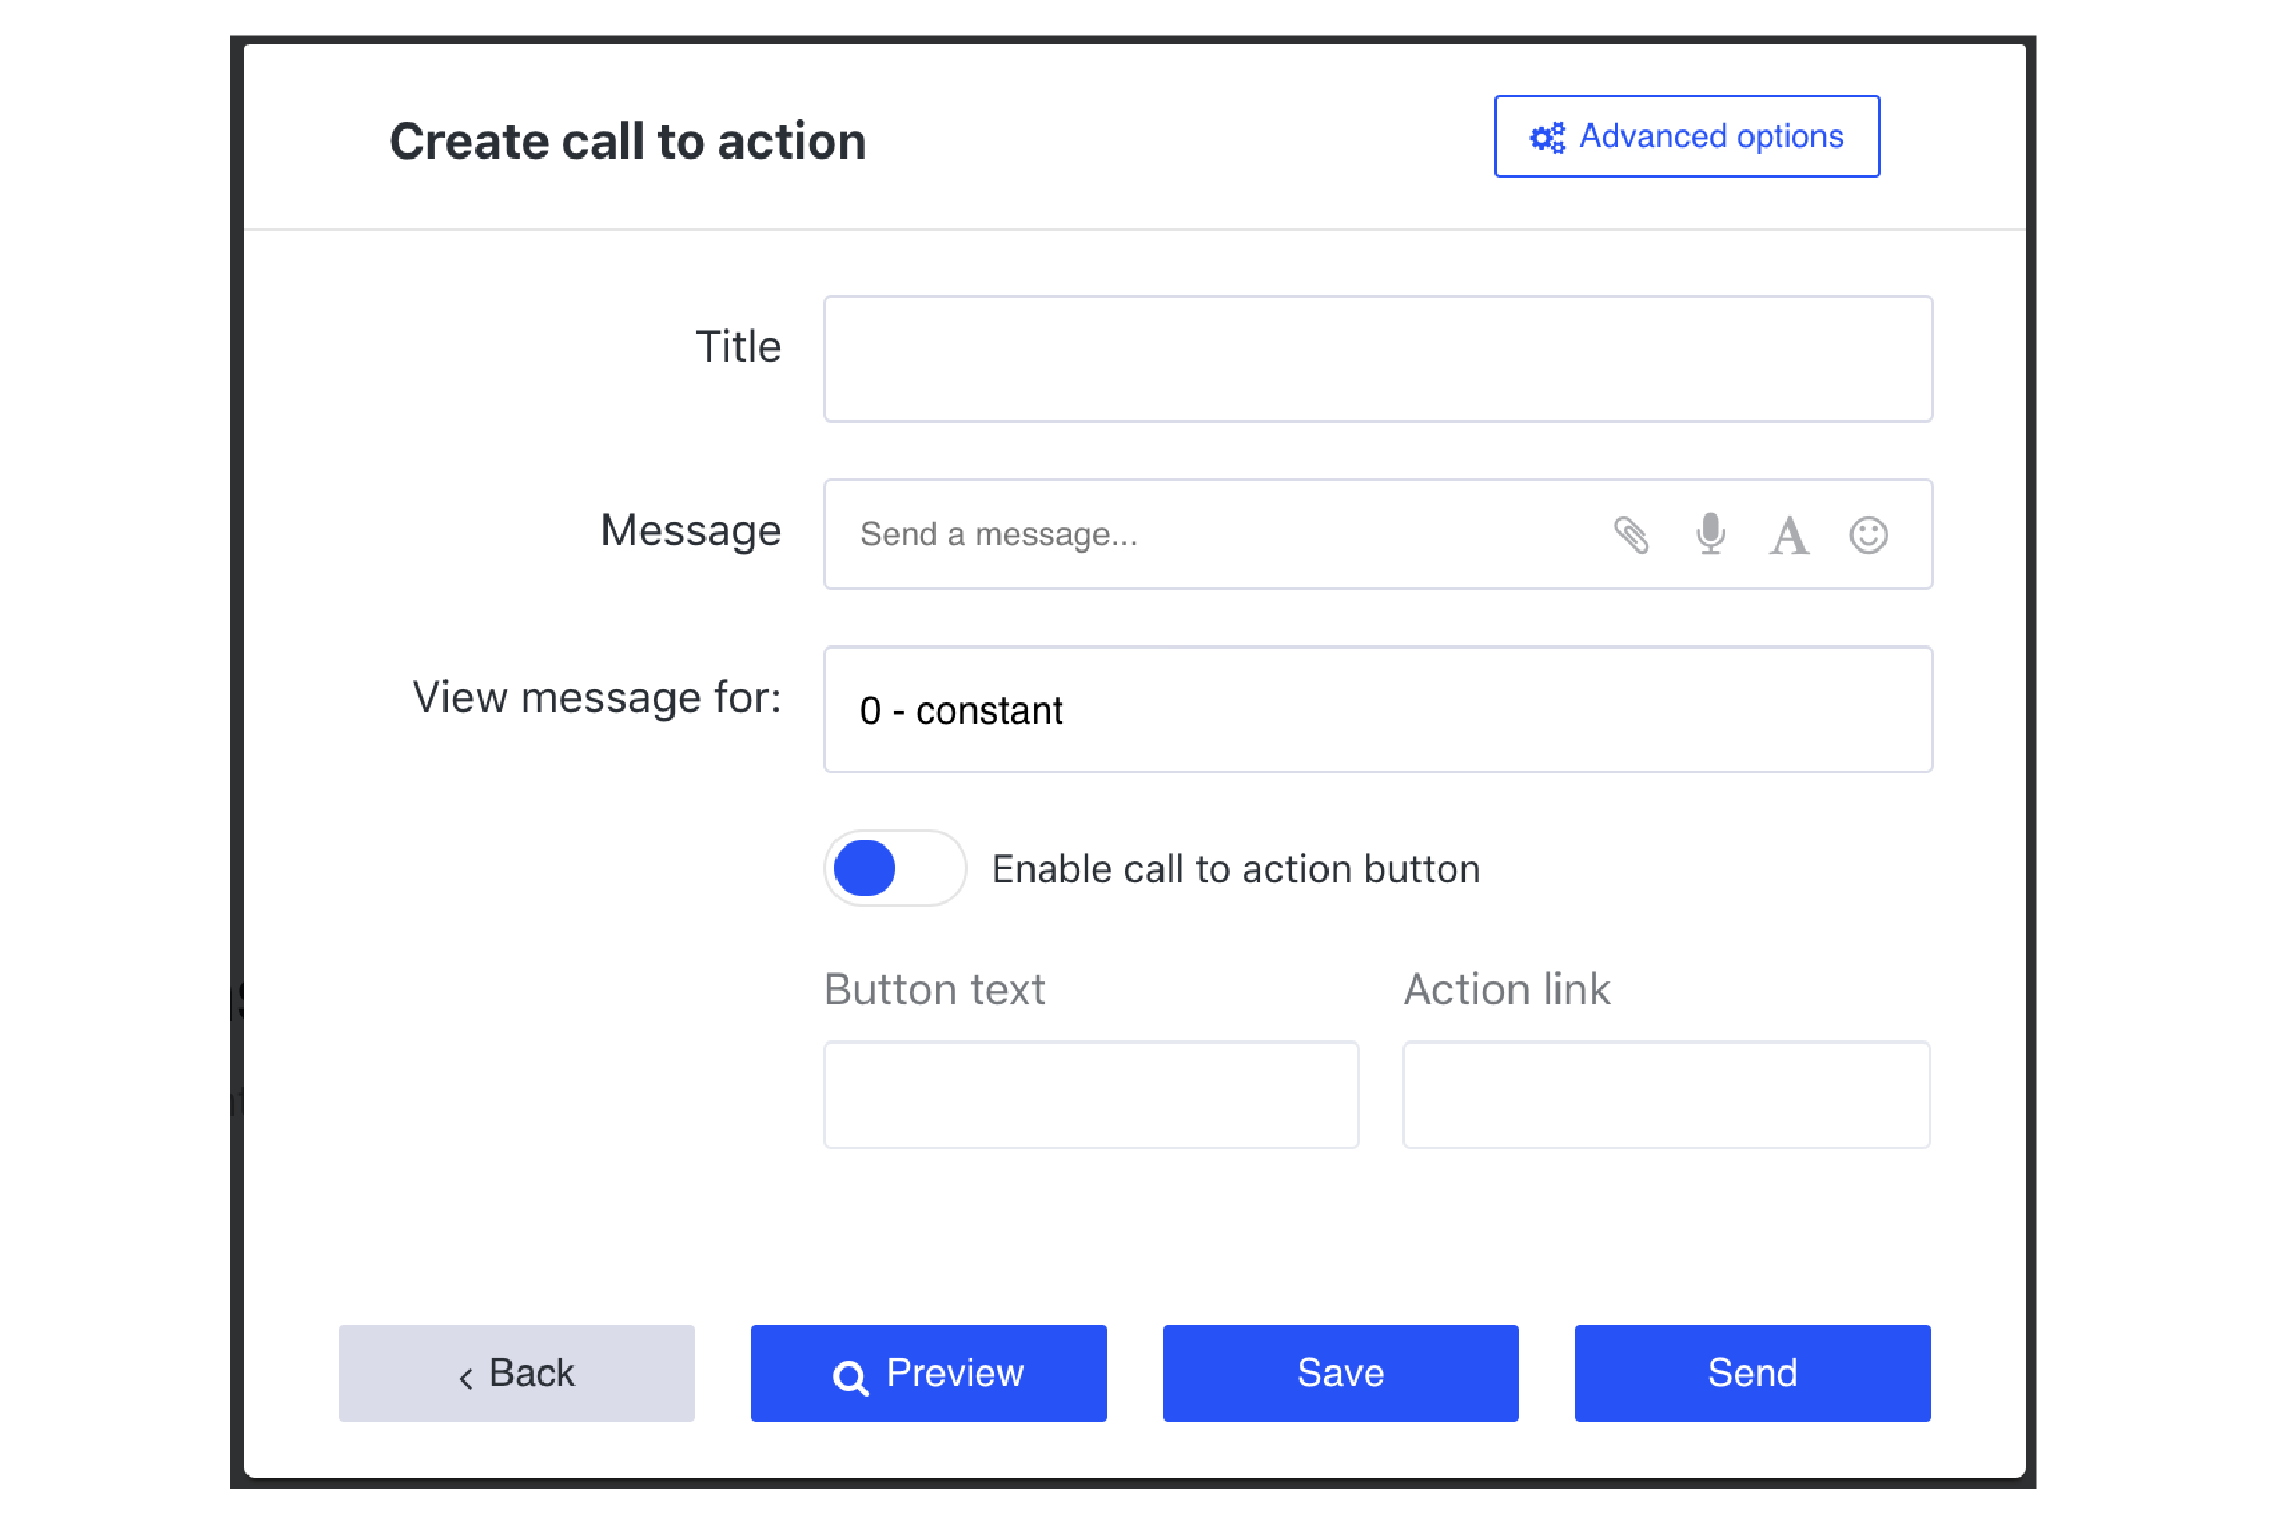
Task: Click the gears icon in Advanced options
Action: tap(1546, 138)
